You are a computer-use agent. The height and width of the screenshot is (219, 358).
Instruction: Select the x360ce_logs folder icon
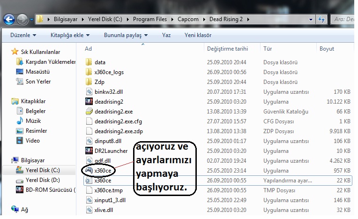(89, 72)
